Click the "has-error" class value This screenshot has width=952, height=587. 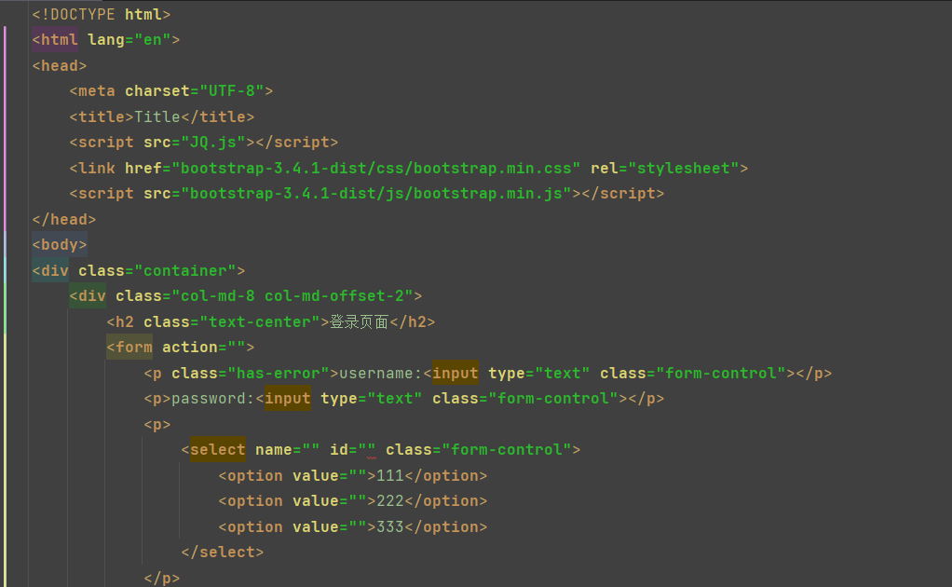[x=283, y=374]
